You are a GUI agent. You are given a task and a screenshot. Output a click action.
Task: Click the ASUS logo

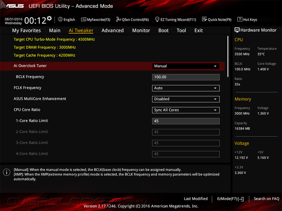[x=12, y=5]
